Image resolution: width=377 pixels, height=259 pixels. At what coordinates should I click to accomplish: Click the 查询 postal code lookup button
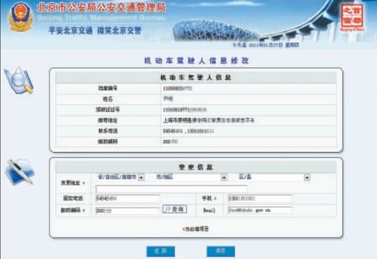click(x=175, y=209)
